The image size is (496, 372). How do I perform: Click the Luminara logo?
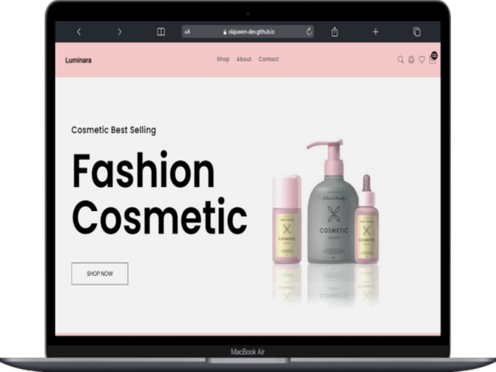(78, 60)
